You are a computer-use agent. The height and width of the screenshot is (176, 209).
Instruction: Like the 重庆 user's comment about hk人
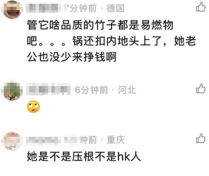(200, 138)
